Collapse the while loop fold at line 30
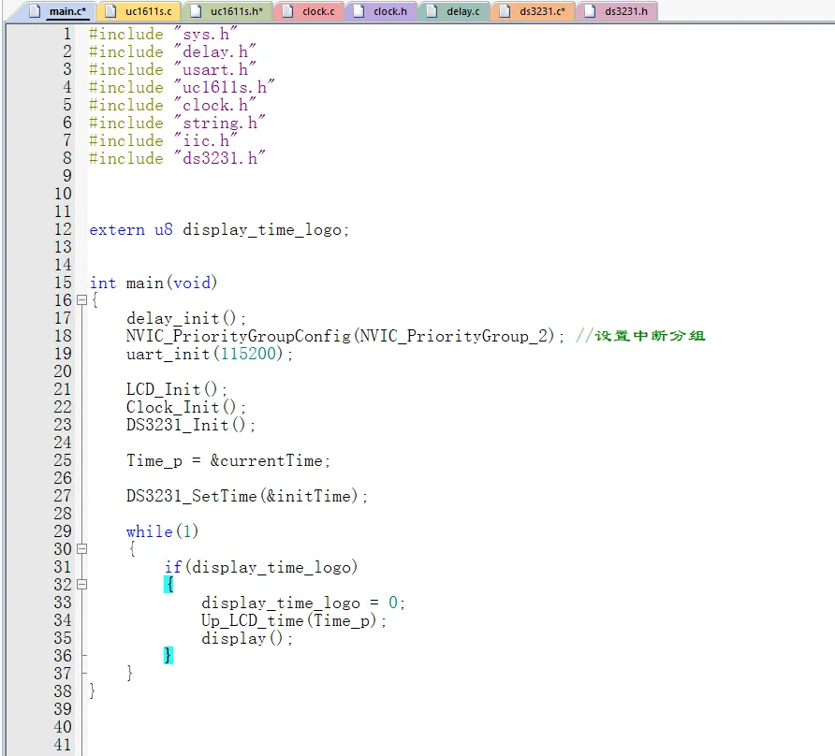835x756 pixels. click(x=81, y=549)
